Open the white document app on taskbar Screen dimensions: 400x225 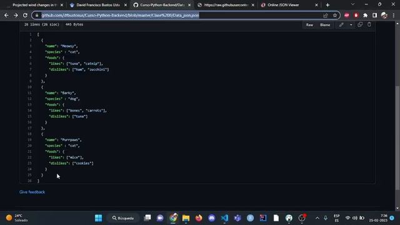276,218
